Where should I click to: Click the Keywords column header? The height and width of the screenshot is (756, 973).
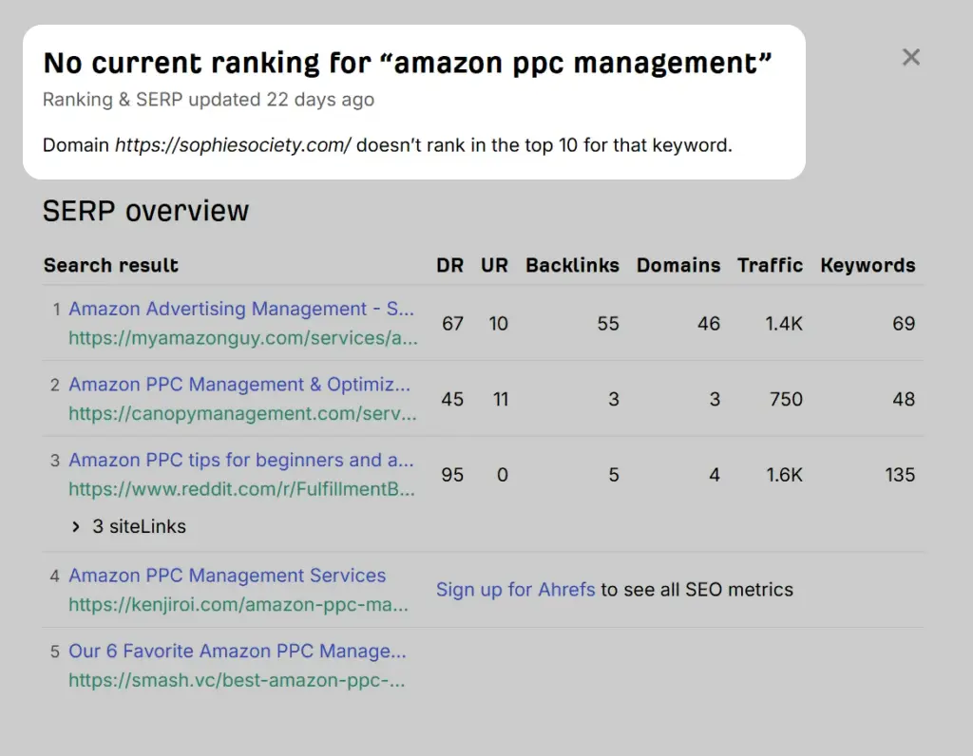868,266
